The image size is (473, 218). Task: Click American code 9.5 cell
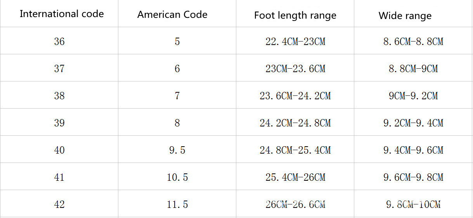[177, 150]
